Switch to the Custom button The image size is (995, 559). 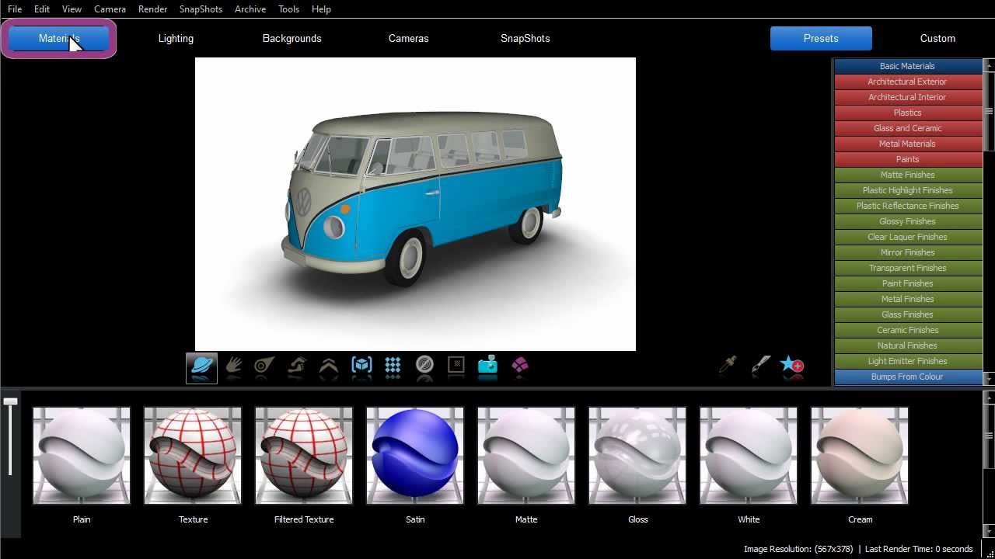tap(937, 38)
